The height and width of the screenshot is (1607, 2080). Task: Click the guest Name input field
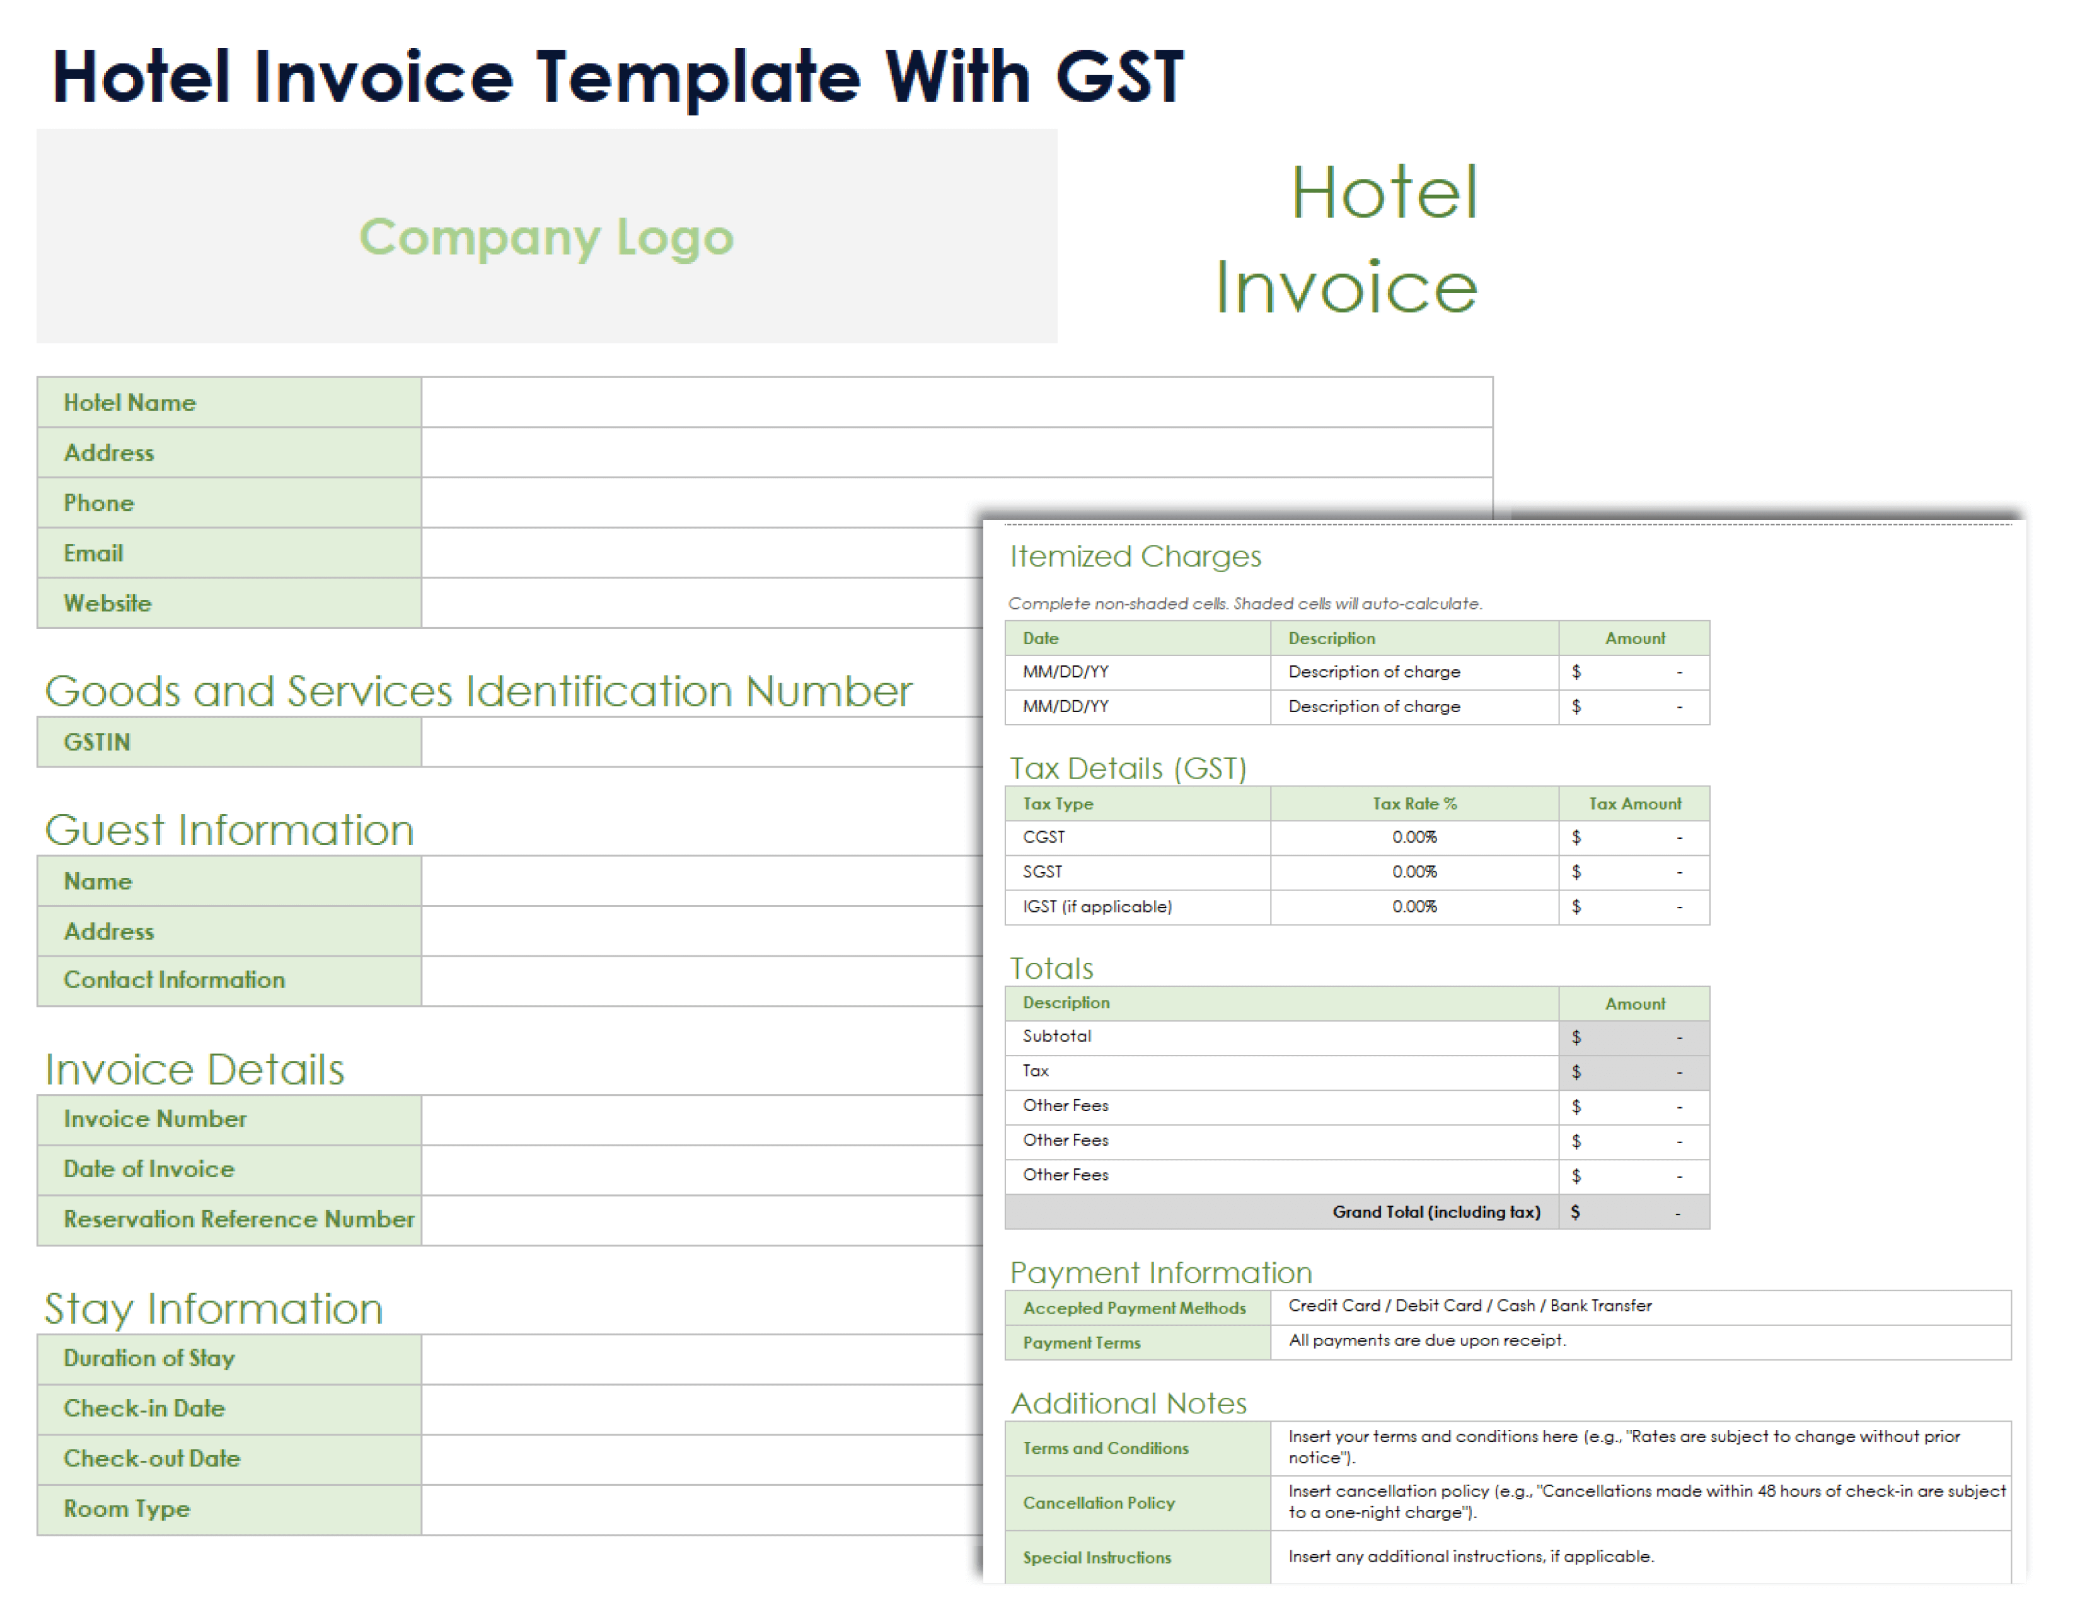coord(702,882)
